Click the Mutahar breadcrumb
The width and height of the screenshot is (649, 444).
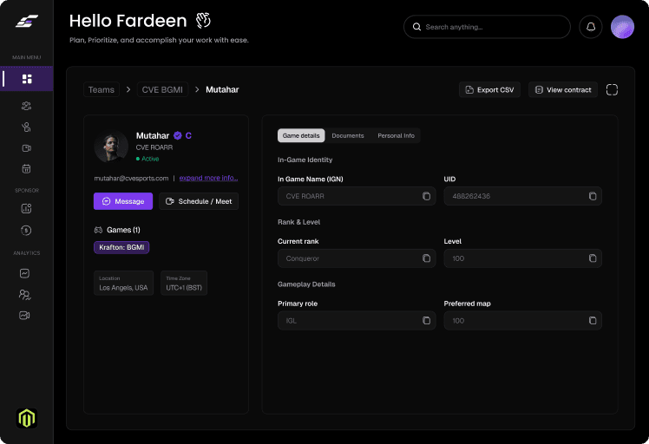point(222,90)
